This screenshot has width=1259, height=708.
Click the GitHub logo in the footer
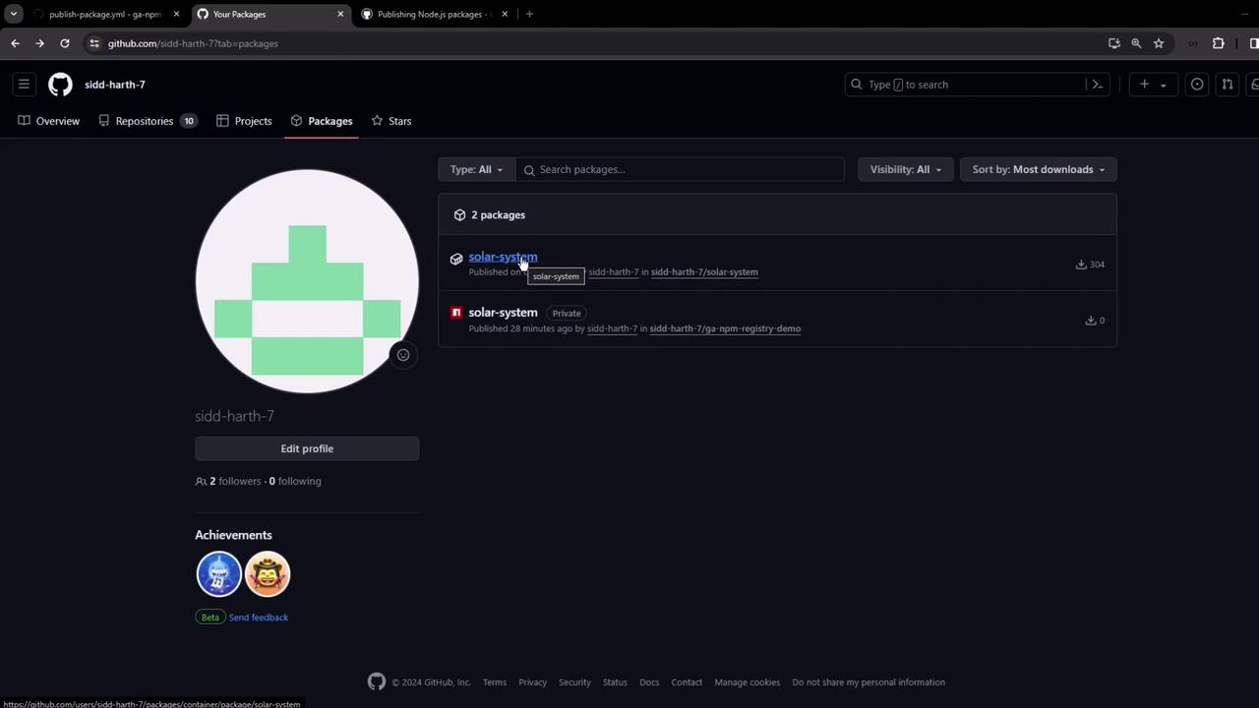click(377, 681)
